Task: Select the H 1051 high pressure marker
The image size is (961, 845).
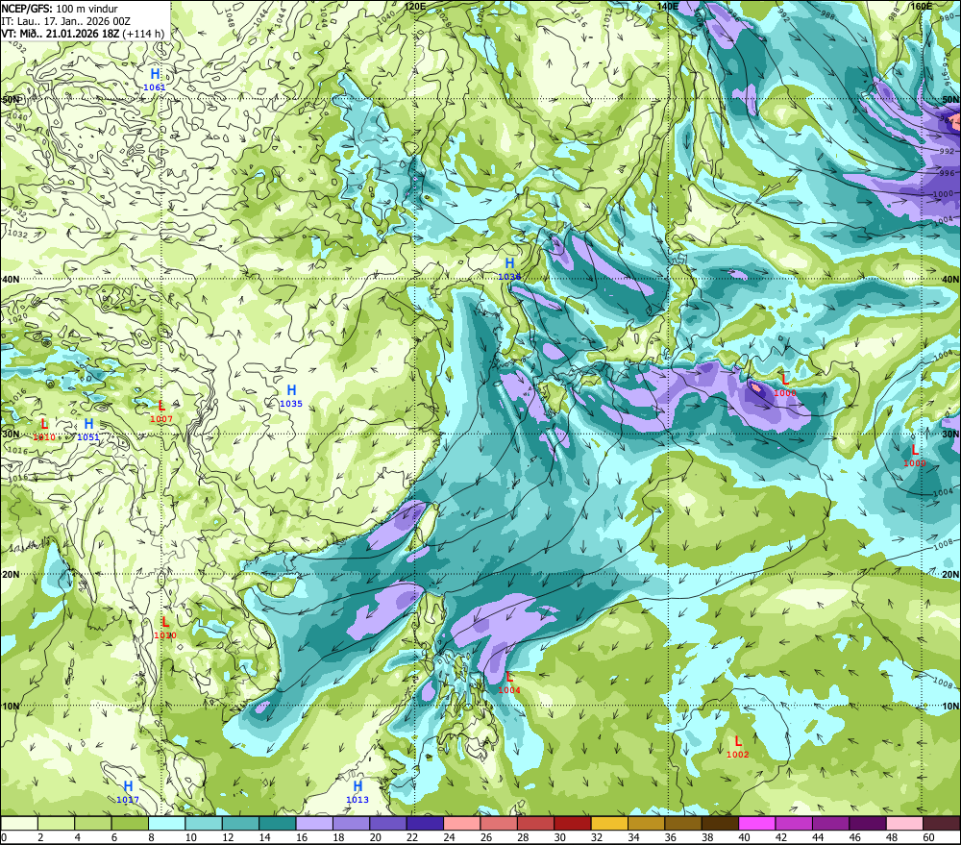Action: click(x=88, y=430)
